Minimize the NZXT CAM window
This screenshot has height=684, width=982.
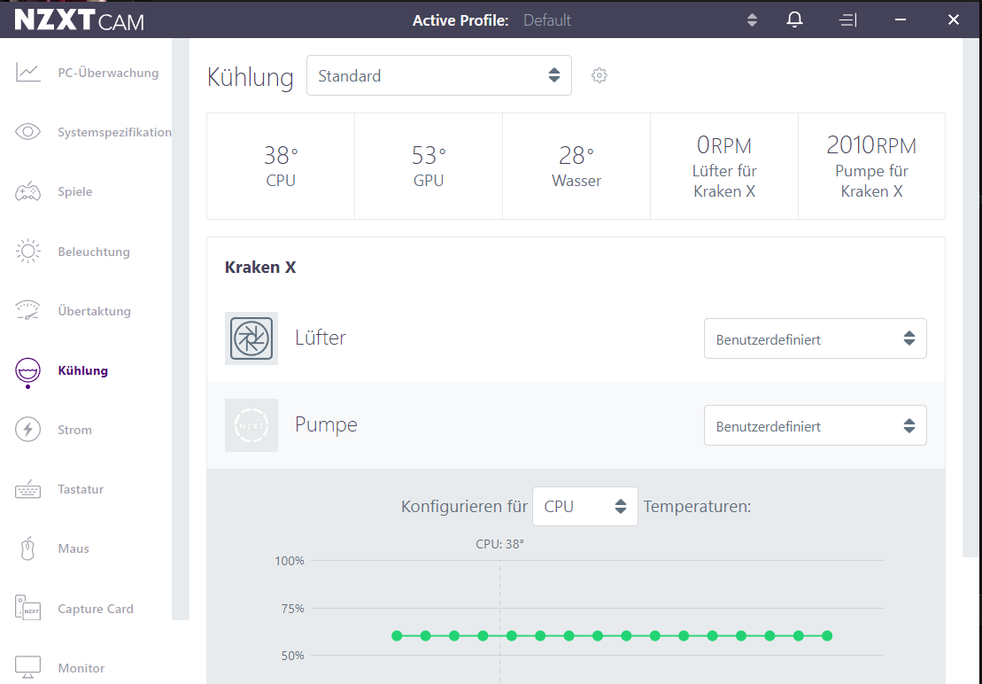coord(900,20)
